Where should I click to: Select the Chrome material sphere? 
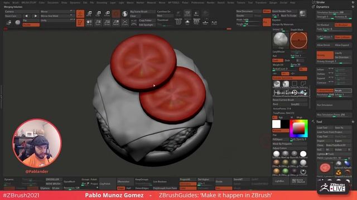click(303, 172)
